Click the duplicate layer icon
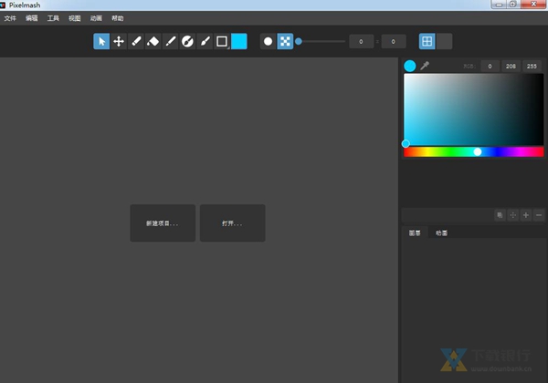This screenshot has width=548, height=383. pyautogui.click(x=500, y=215)
